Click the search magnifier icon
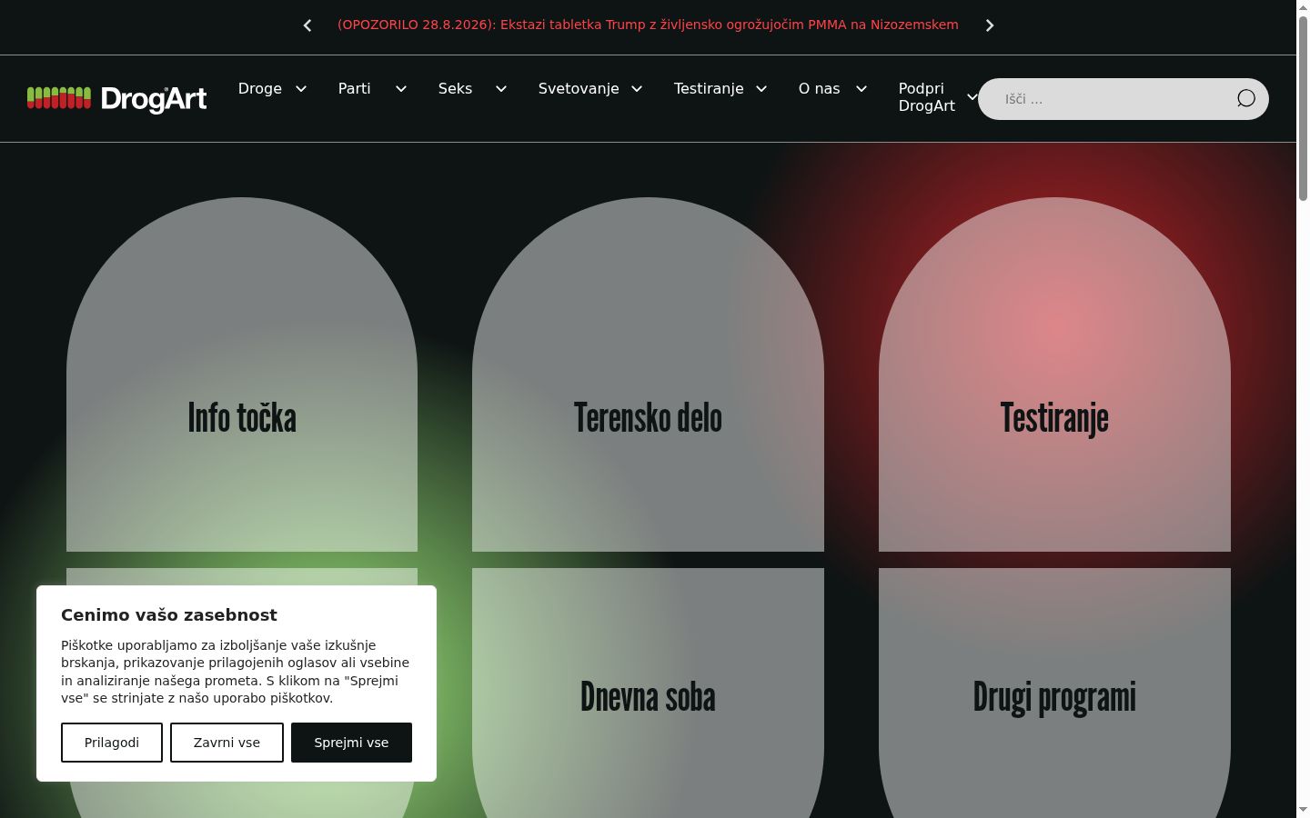 coord(1246,98)
